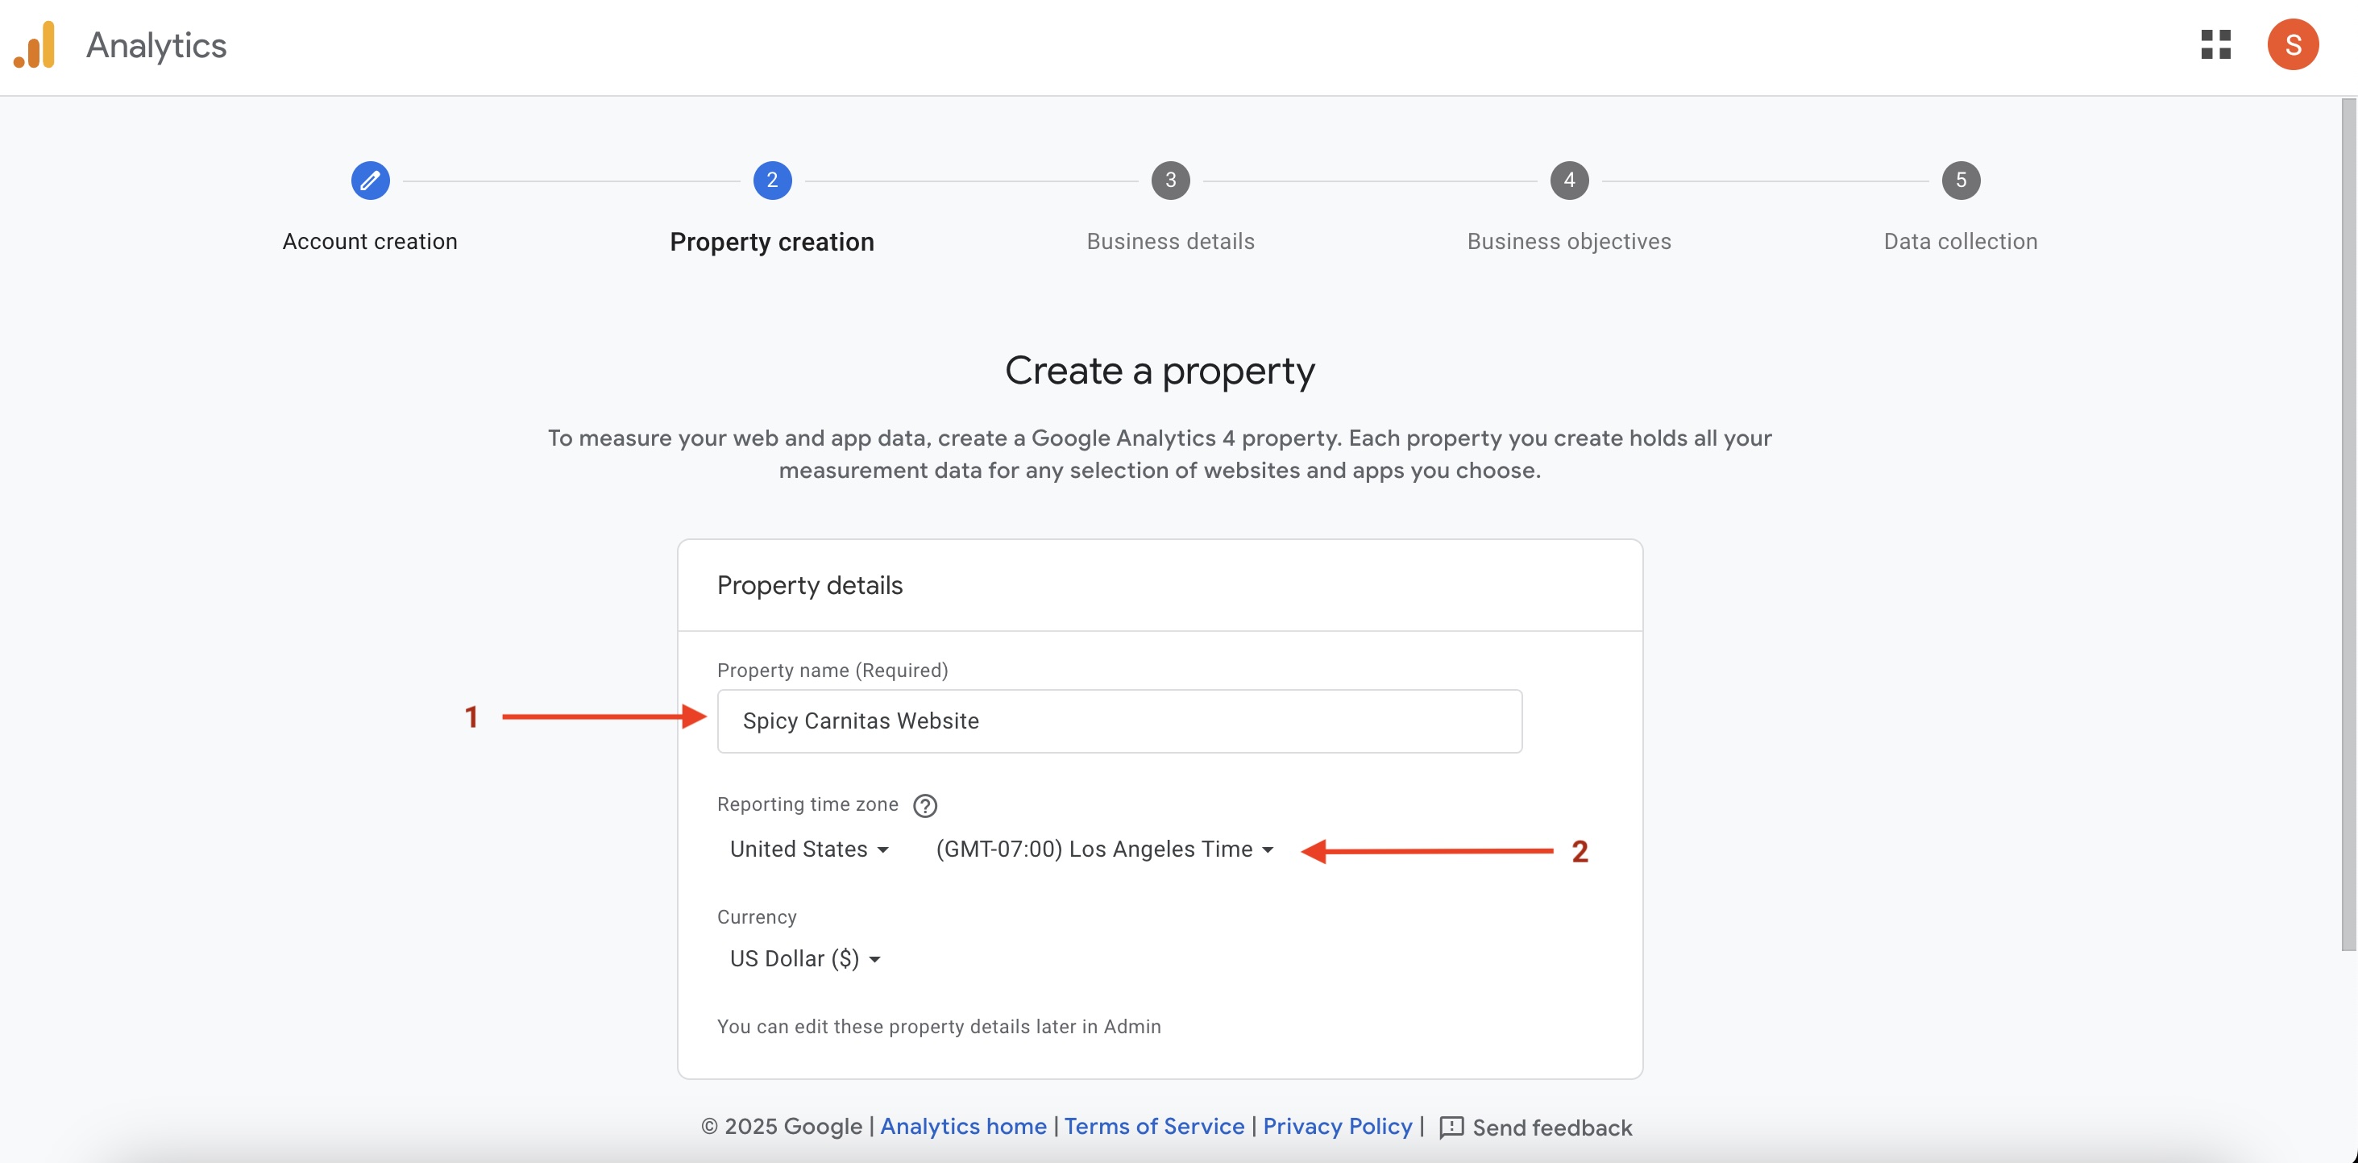Viewport: 2358px width, 1163px height.
Task: Expand the United States country dropdown
Action: pyautogui.click(x=809, y=849)
